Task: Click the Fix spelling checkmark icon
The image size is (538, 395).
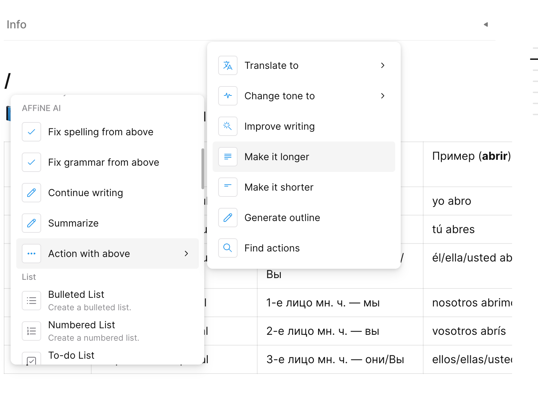Action: (31, 132)
